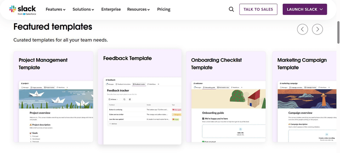Open the Launch Slack dropdown

point(305,9)
